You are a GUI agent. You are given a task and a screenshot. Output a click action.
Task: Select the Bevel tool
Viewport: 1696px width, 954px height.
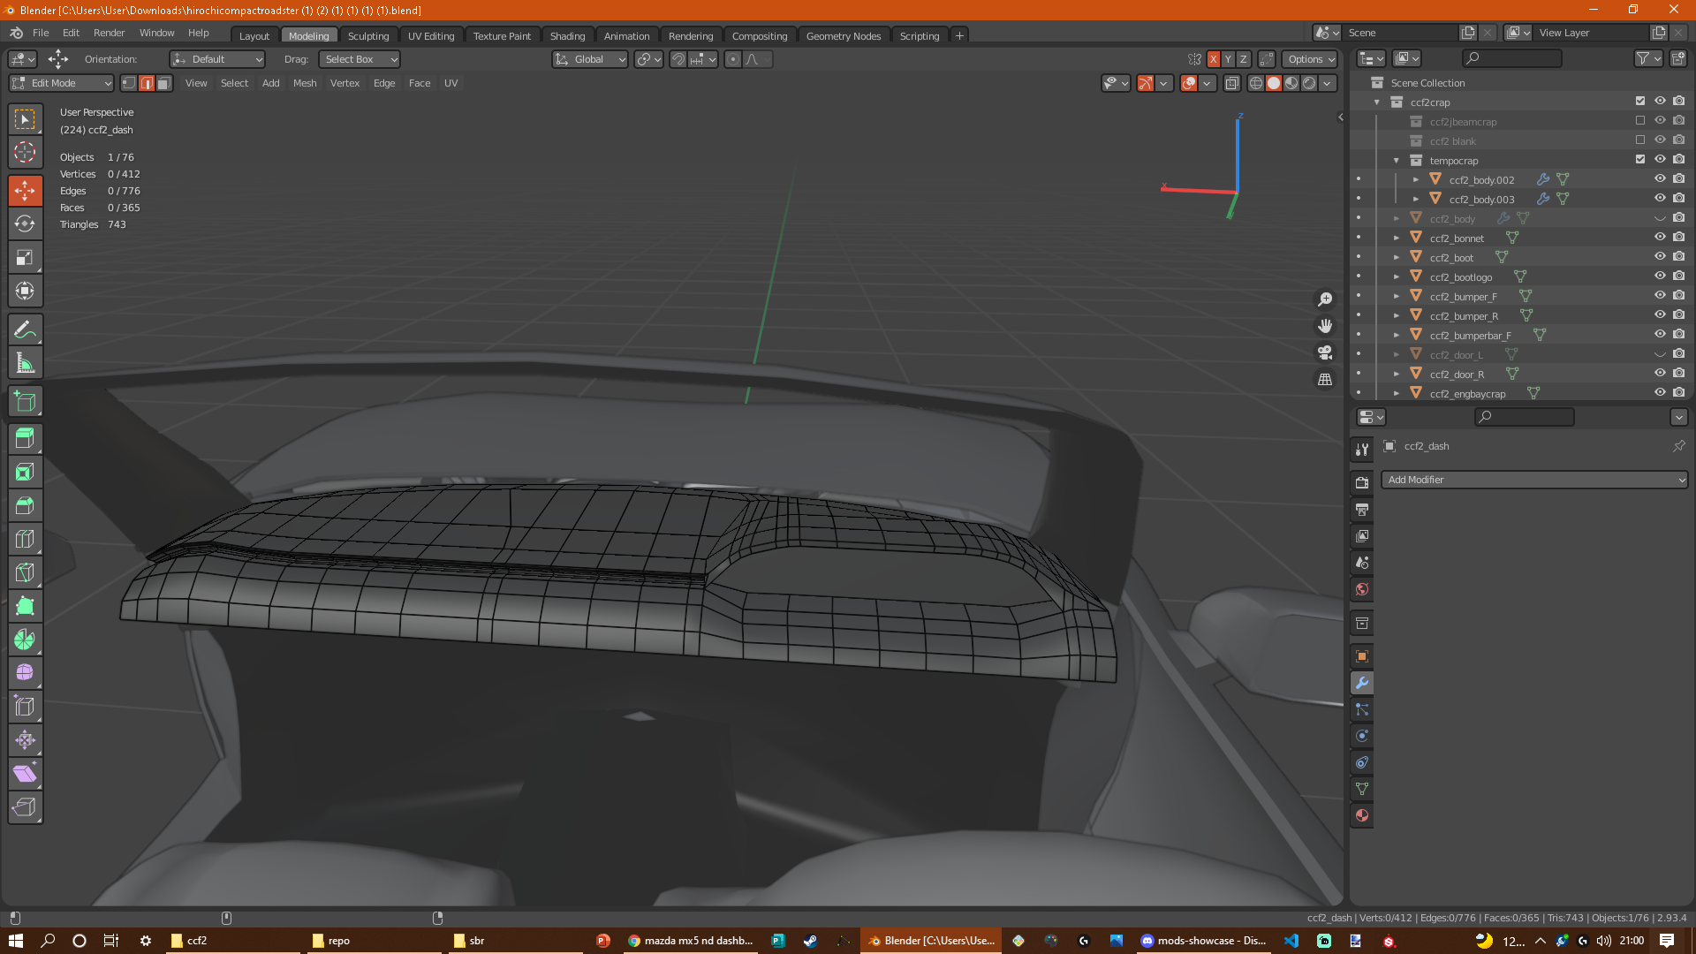click(25, 506)
